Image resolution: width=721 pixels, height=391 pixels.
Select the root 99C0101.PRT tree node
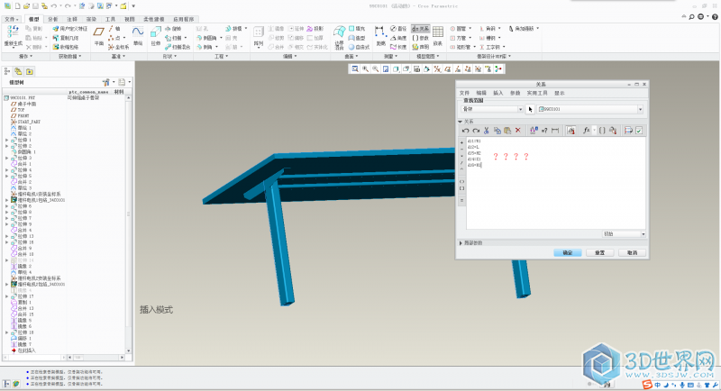click(19, 98)
